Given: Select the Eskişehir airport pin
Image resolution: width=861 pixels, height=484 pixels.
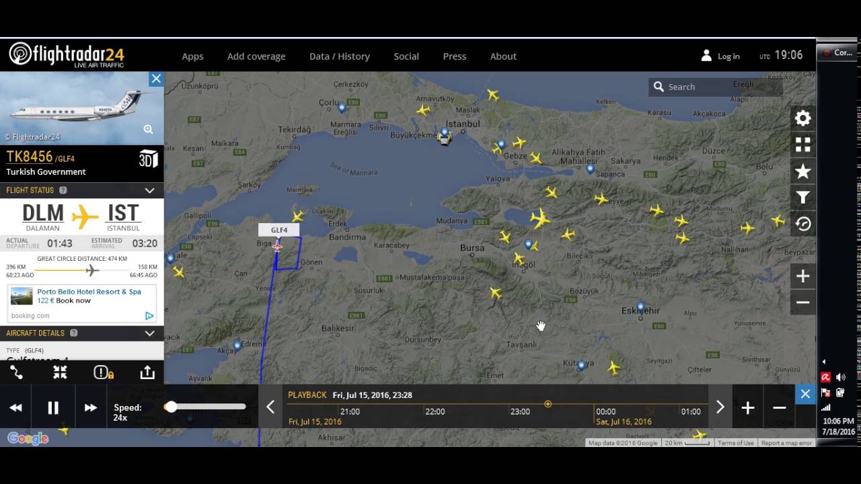Looking at the screenshot, I should coord(640,308).
